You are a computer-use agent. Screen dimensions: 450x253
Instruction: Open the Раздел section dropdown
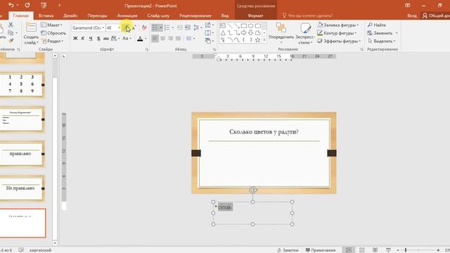52,41
